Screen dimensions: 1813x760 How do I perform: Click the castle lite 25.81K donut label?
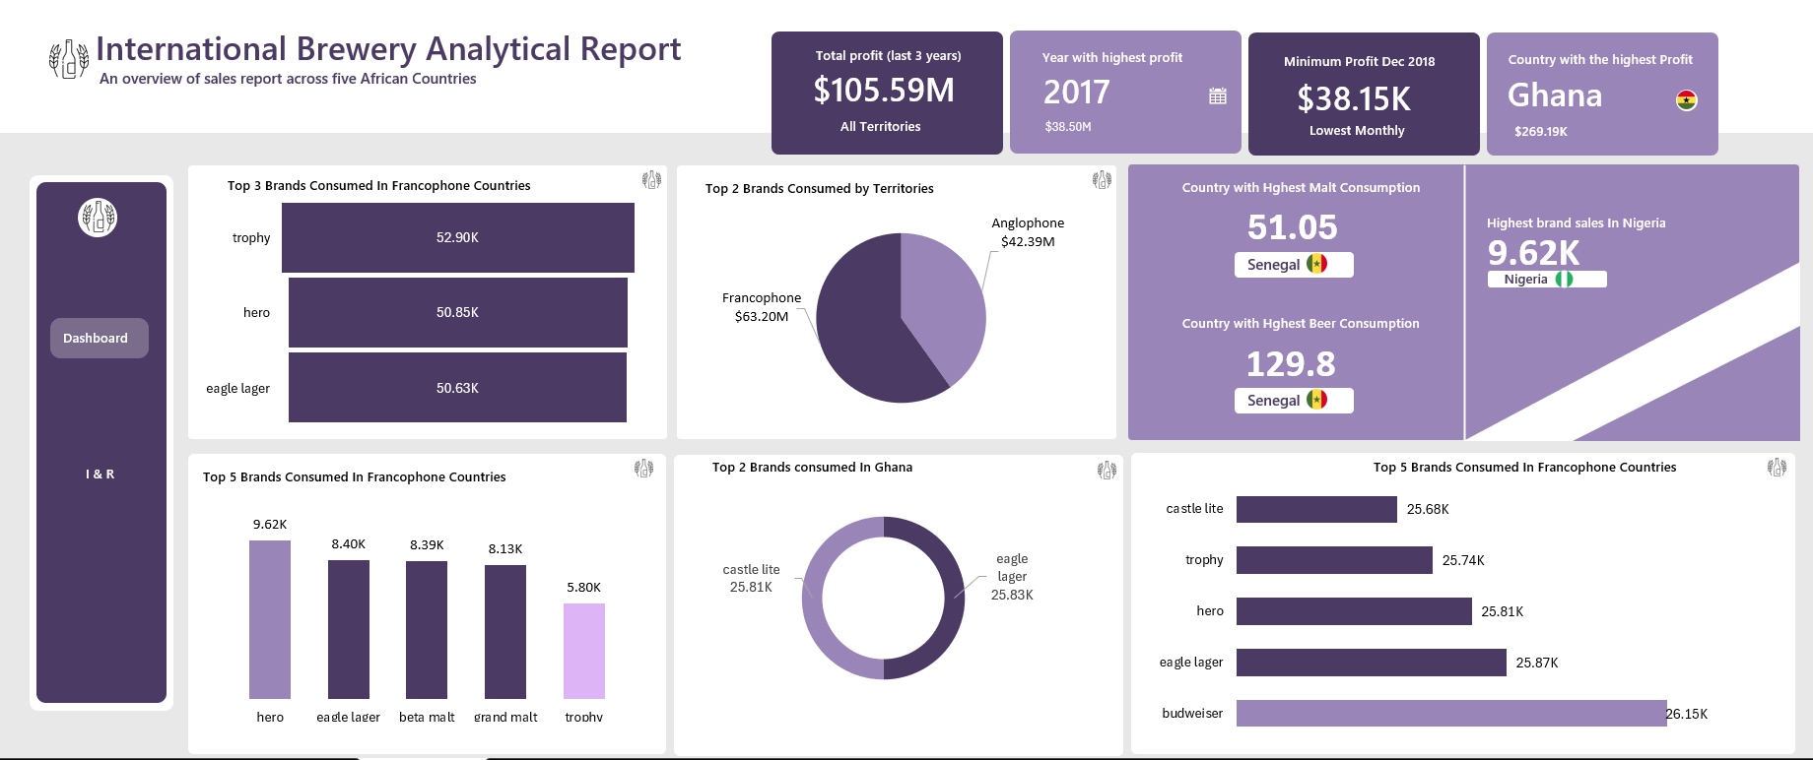coord(751,579)
